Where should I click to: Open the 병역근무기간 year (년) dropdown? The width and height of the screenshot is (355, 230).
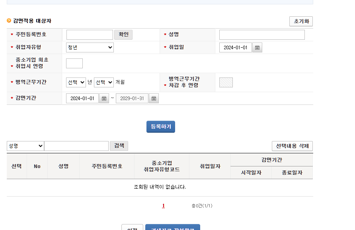click(76, 82)
